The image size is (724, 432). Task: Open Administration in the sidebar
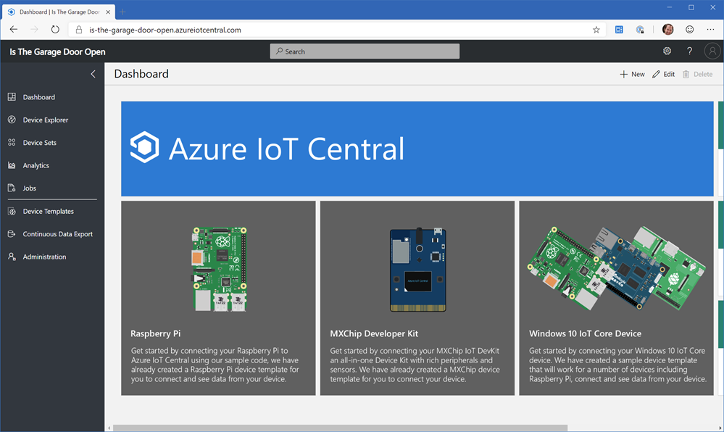(52, 257)
